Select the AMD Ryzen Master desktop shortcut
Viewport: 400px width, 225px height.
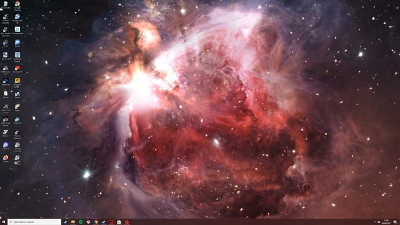click(6, 121)
